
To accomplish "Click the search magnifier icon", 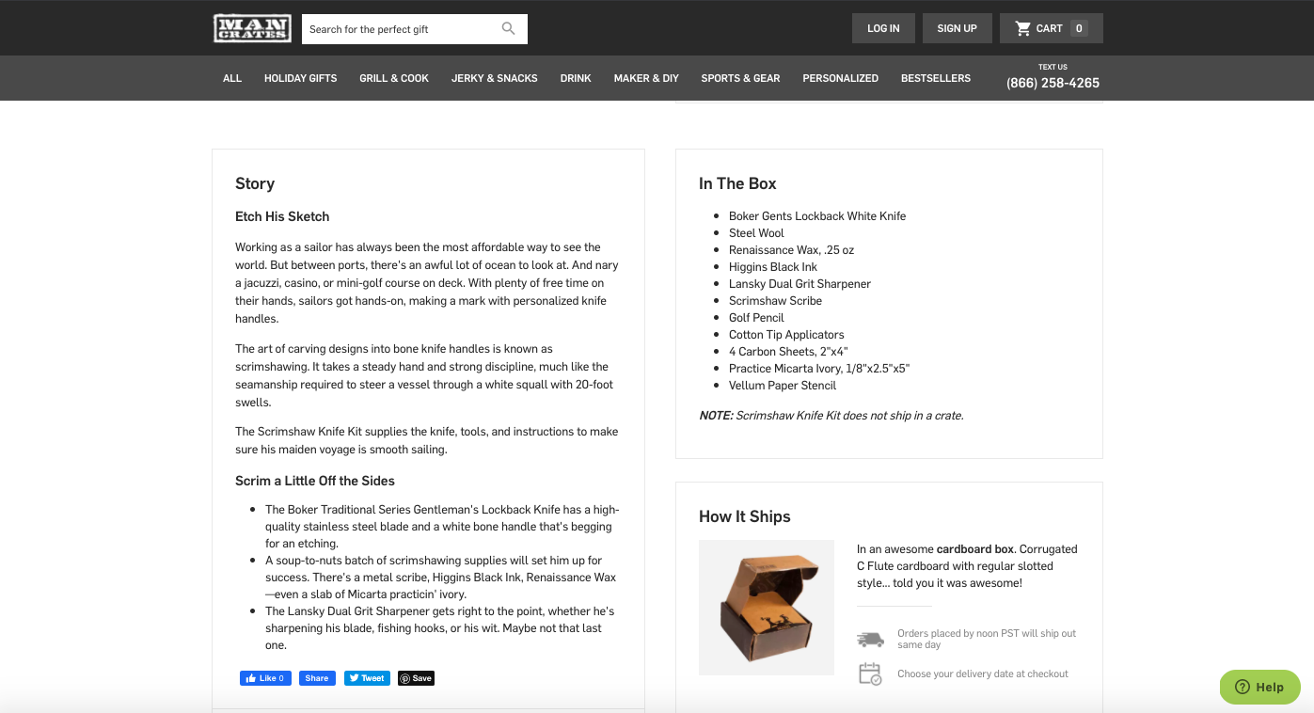I will click(509, 29).
